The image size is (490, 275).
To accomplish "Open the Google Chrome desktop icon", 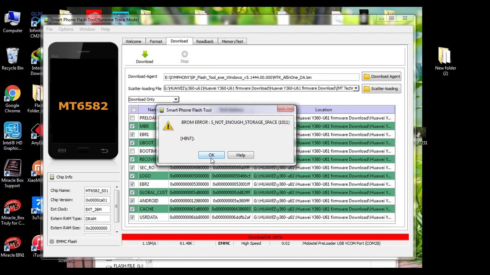I will click(13, 99).
